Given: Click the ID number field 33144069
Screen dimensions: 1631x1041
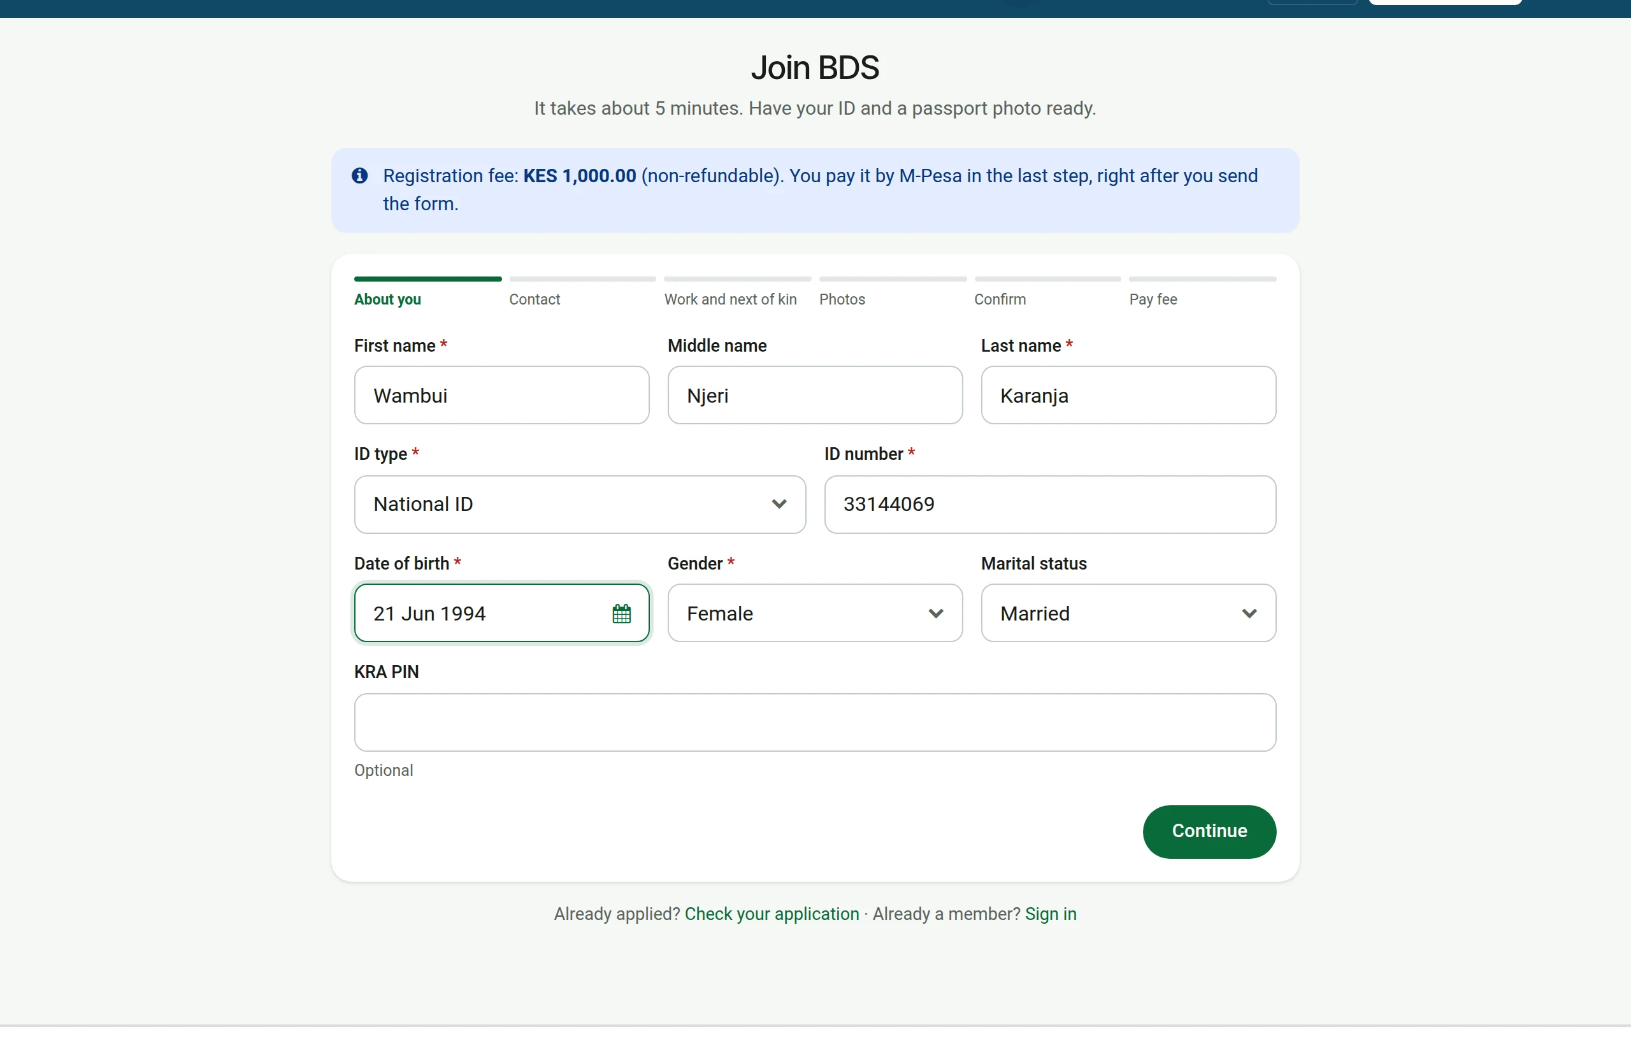Looking at the screenshot, I should pyautogui.click(x=1050, y=505).
